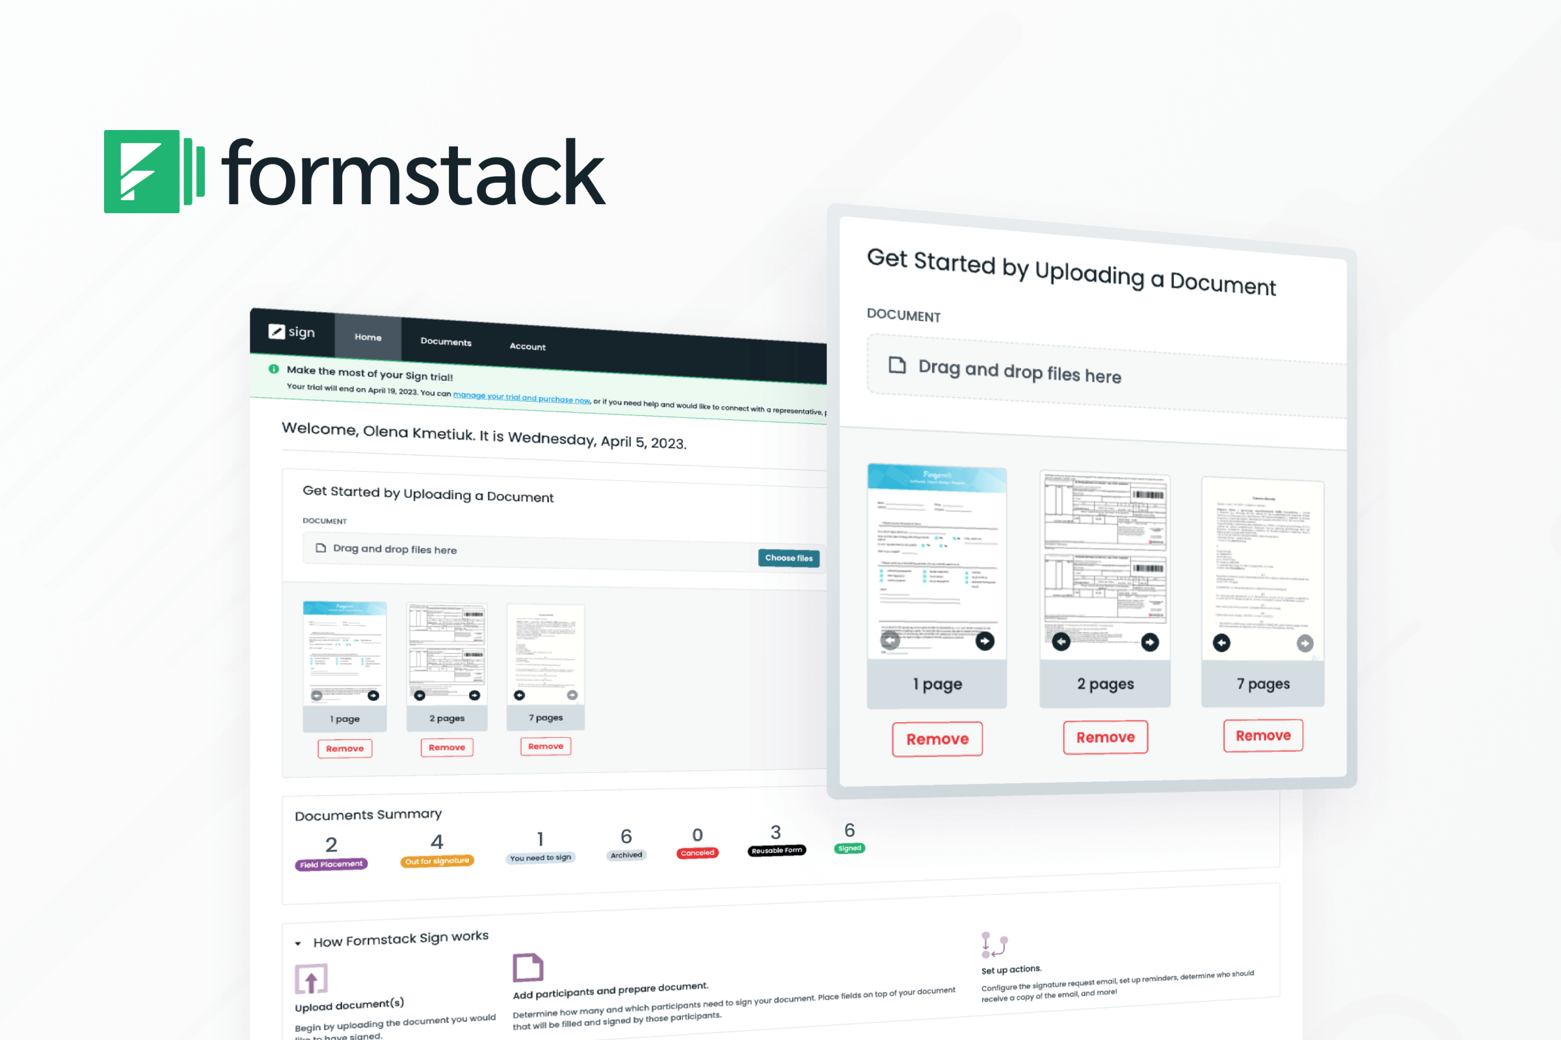Remove the small 7 pages document
The image size is (1561, 1040).
point(546,746)
